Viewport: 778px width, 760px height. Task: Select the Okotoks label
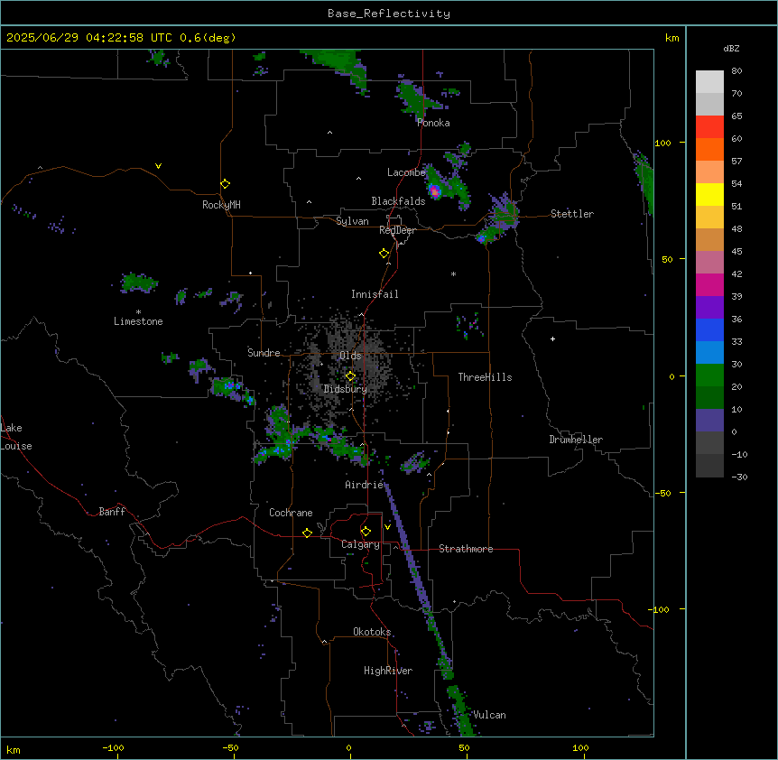pos(372,632)
